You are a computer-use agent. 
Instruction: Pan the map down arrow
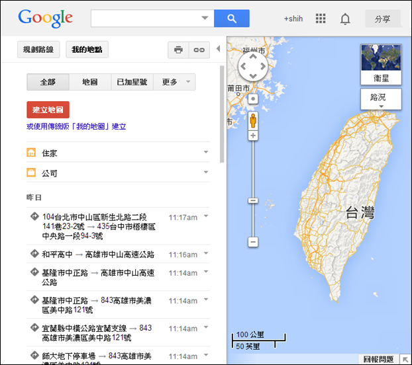(253, 76)
